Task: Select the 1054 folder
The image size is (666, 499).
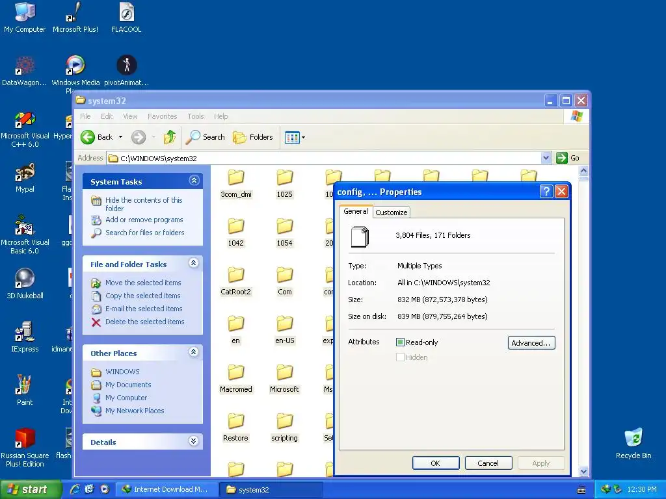Action: click(x=285, y=232)
